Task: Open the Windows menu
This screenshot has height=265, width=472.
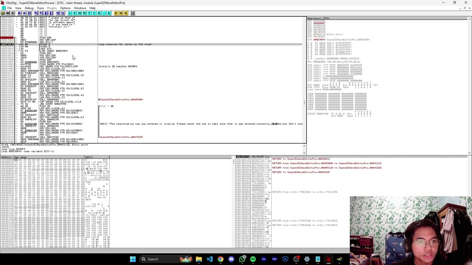Action: [x=80, y=8]
